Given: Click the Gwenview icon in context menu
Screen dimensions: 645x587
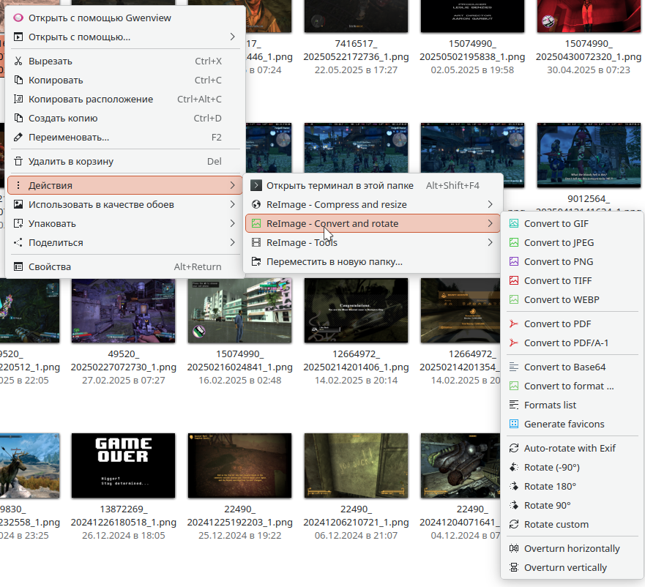Looking at the screenshot, I should click(x=18, y=18).
